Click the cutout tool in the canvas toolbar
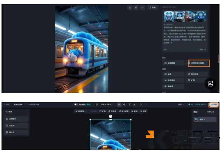This screenshot has height=152, width=221. click(143, 111)
